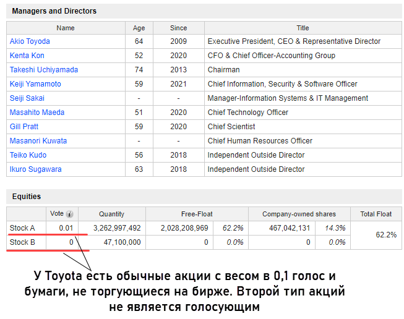Open Seiji Sakai's manager page

(x=27, y=98)
